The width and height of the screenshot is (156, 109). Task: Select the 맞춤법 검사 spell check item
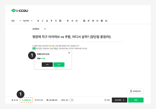[27, 100]
